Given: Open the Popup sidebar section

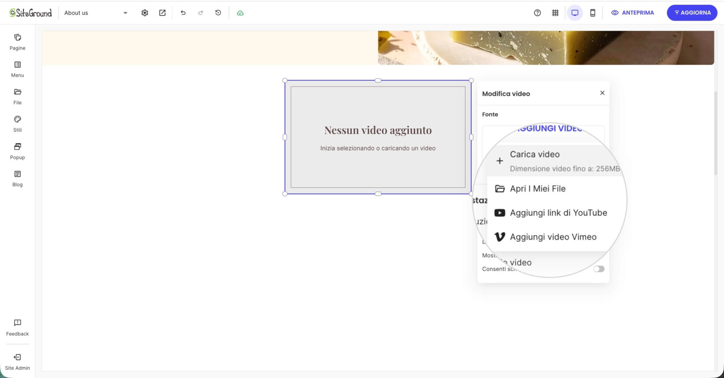Looking at the screenshot, I should [18, 151].
